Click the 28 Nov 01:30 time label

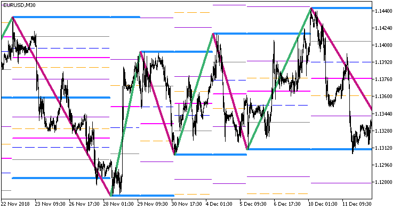pyautogui.click(x=118, y=204)
